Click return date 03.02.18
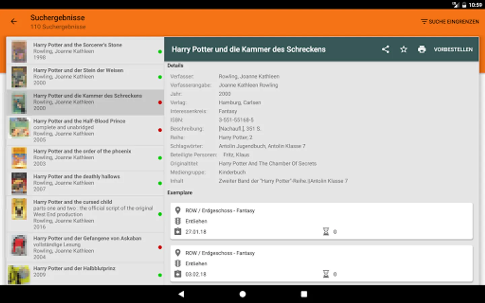The height and width of the screenshot is (303, 485). [x=196, y=274]
